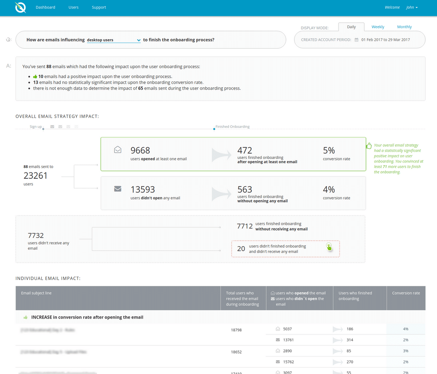Switch display mode to Weekly
This screenshot has height=374, width=437.
(378, 27)
